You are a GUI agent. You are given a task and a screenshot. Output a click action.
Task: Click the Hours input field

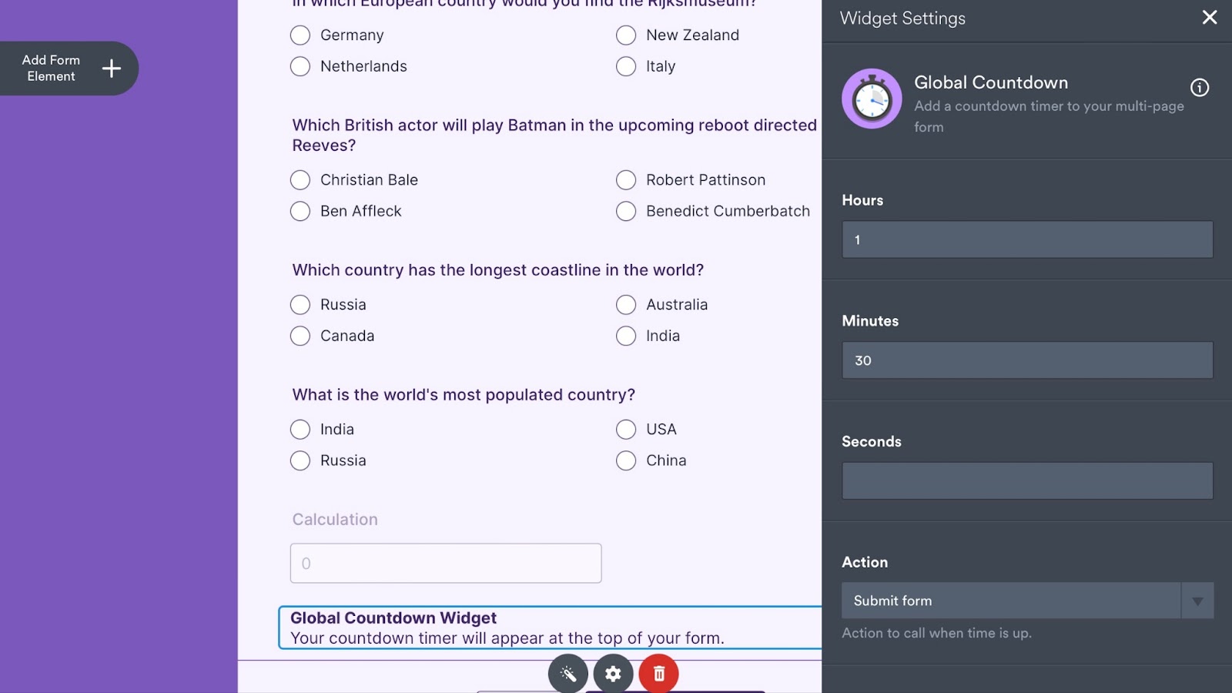click(x=1026, y=240)
